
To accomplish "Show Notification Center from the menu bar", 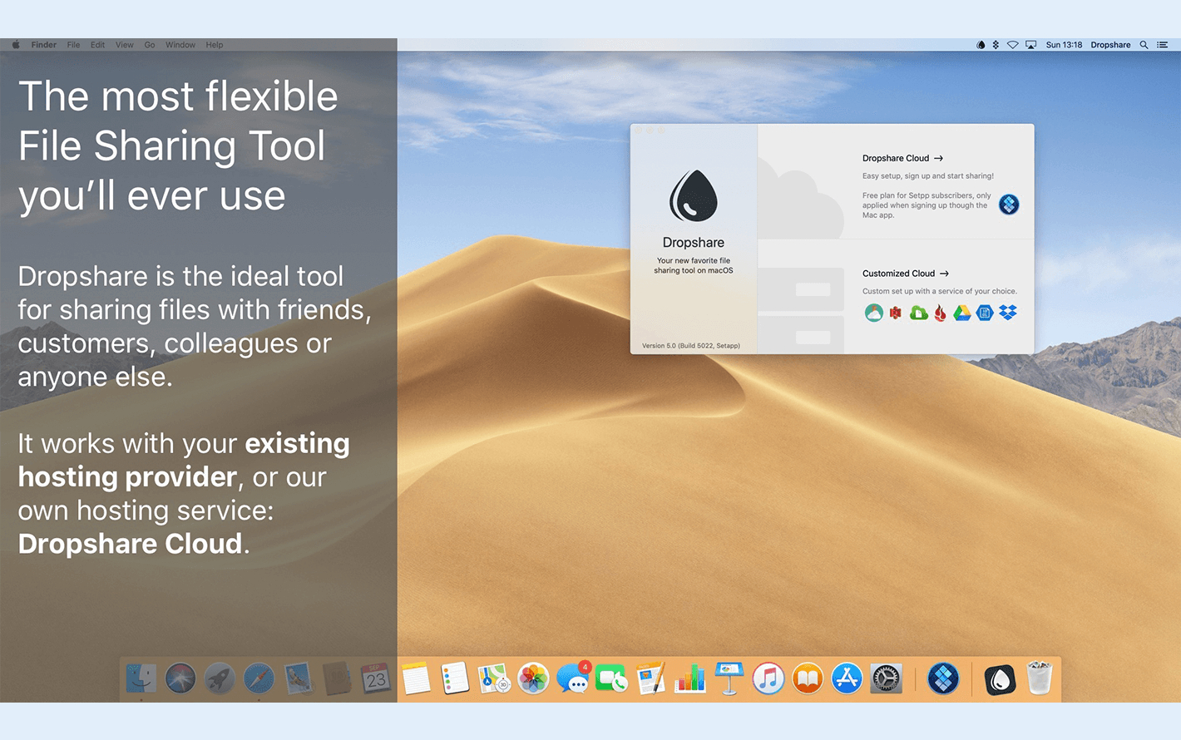I will pyautogui.click(x=1163, y=45).
